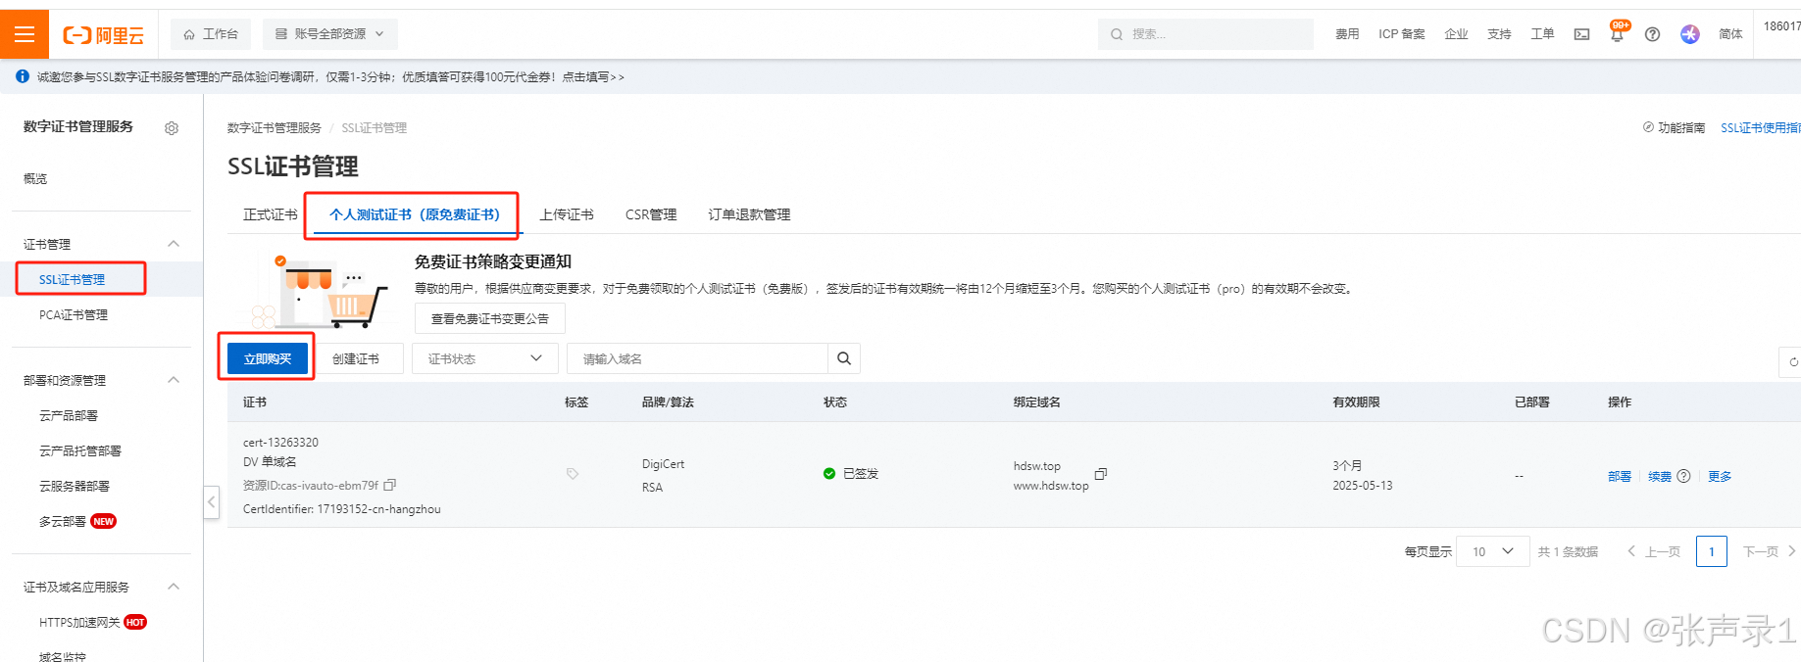Open 云产品部署 in the sidebar
1801x662 pixels.
pos(69,415)
